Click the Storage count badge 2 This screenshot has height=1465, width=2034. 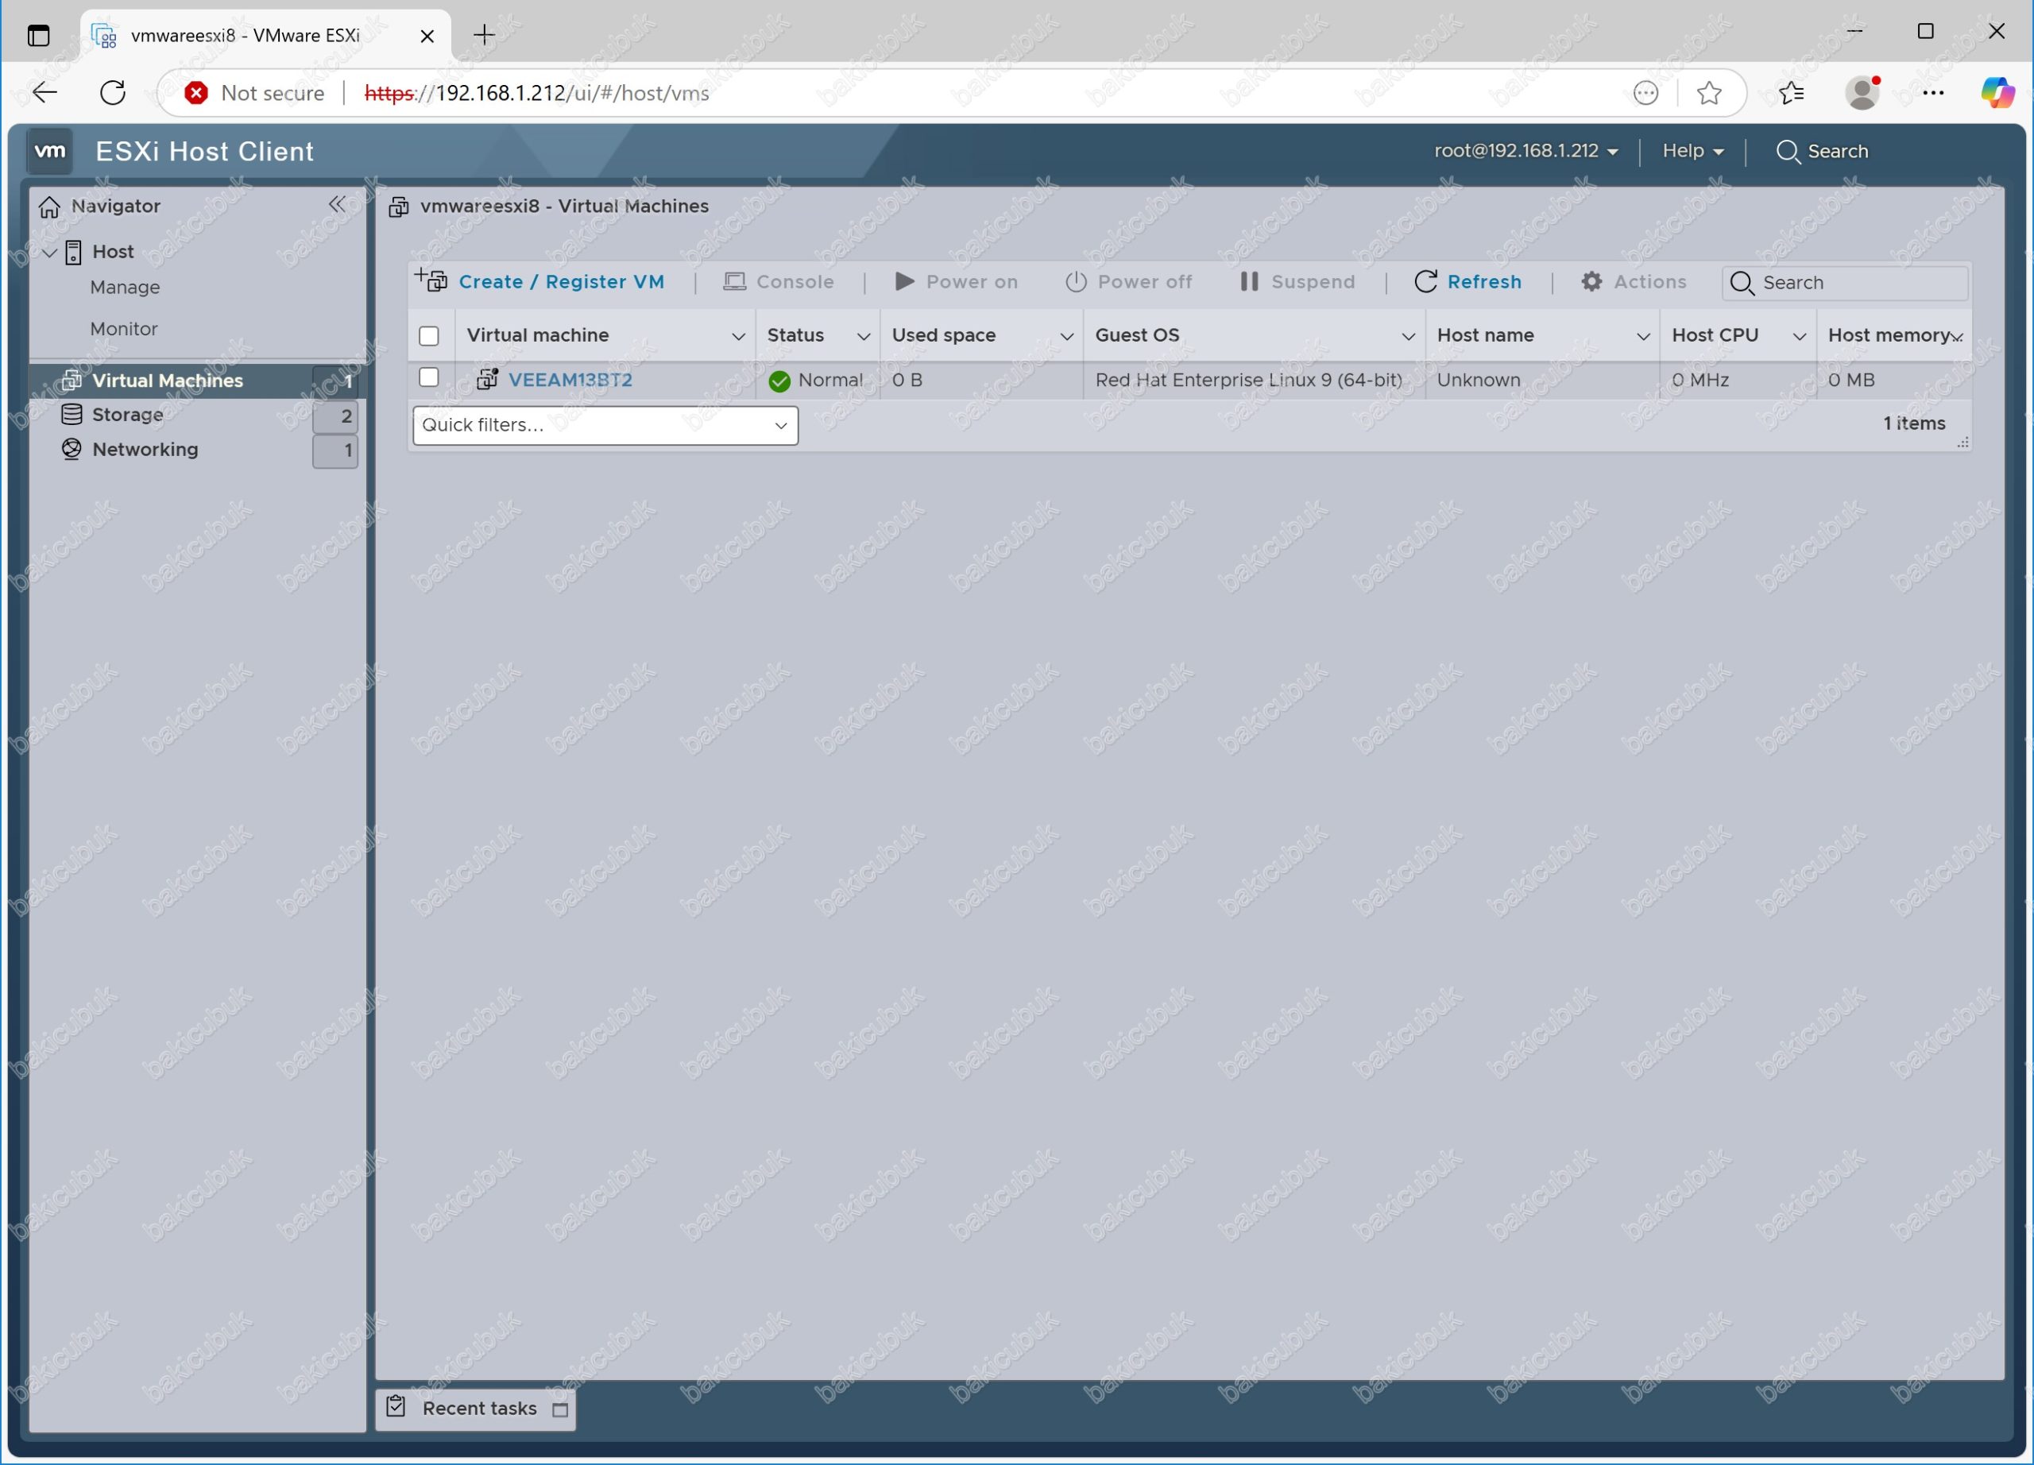tap(335, 416)
